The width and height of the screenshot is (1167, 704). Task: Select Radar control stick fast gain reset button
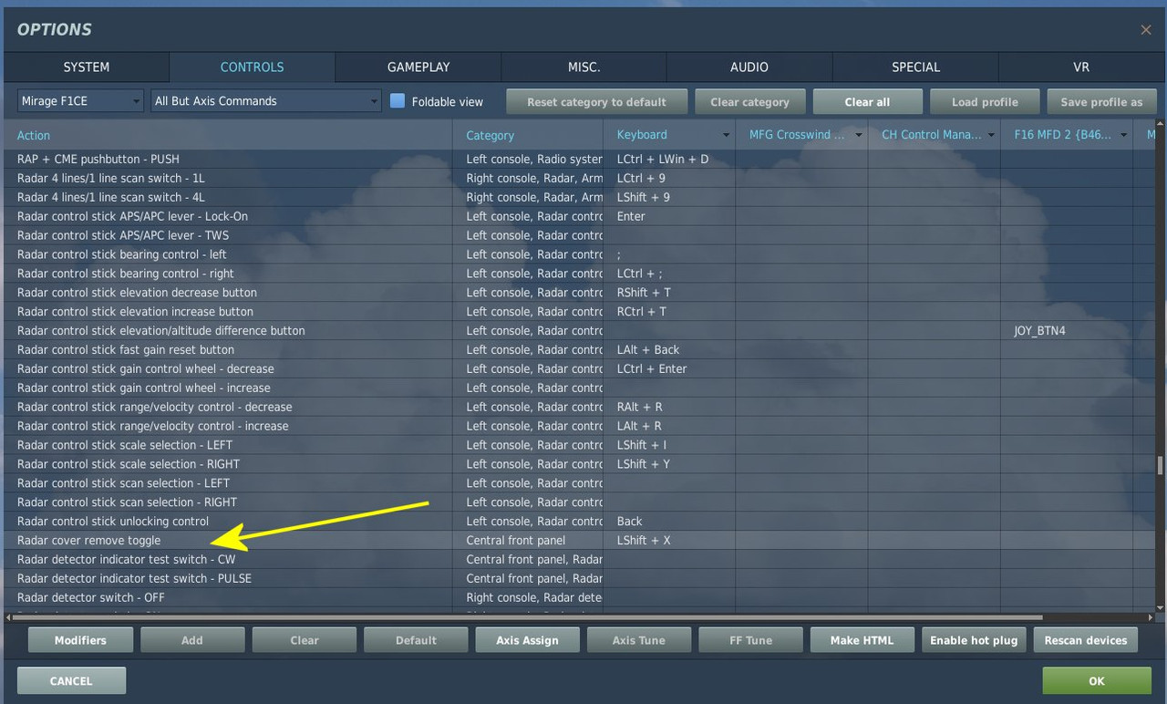580,350
